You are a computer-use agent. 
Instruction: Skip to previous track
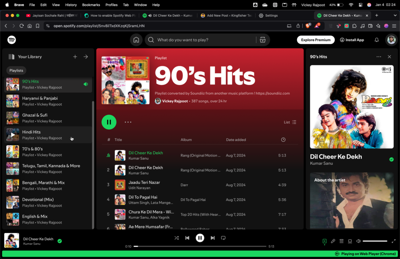click(187, 238)
